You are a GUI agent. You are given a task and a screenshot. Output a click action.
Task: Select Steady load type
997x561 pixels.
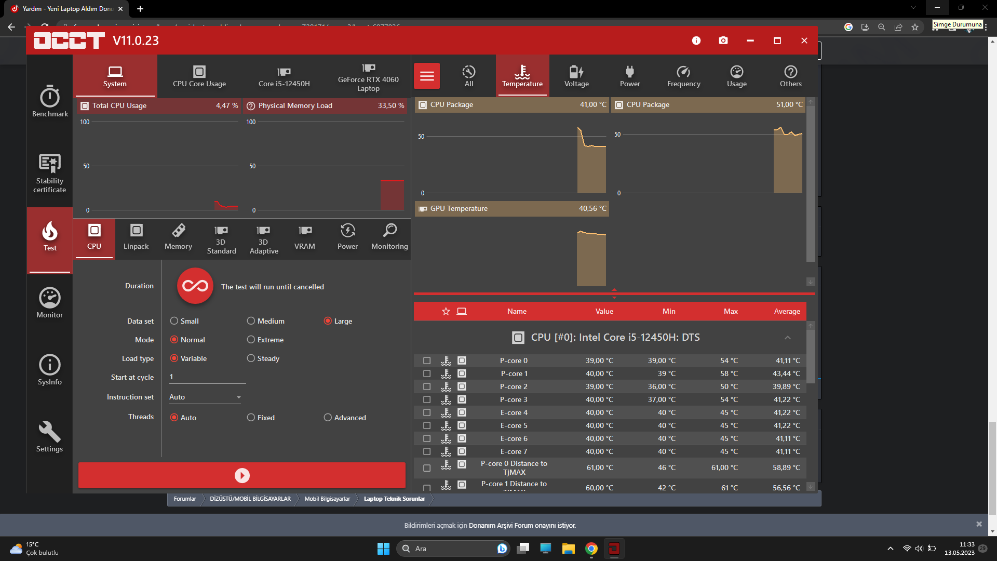(x=263, y=358)
